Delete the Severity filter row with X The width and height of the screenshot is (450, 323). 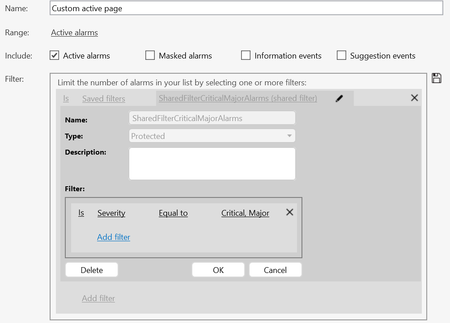tap(289, 213)
